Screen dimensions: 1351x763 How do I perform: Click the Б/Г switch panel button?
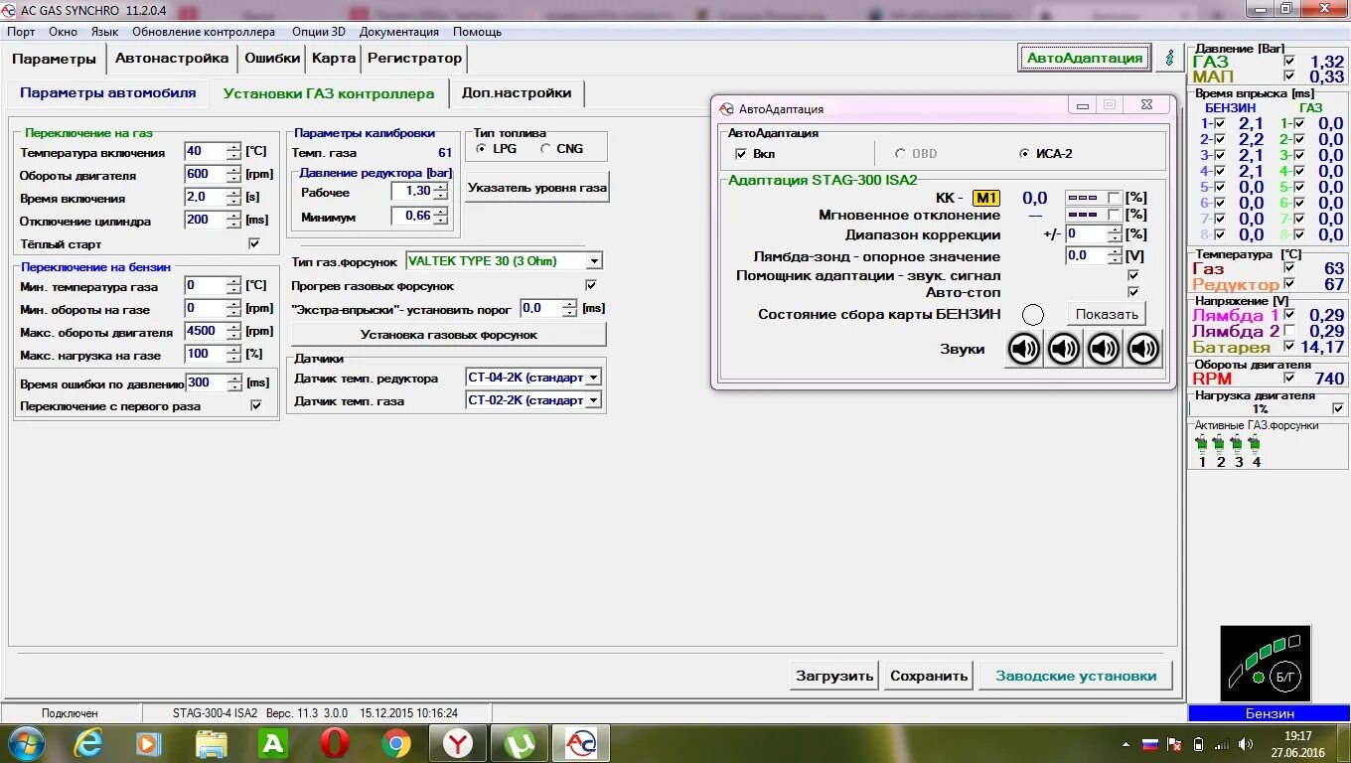(1285, 677)
